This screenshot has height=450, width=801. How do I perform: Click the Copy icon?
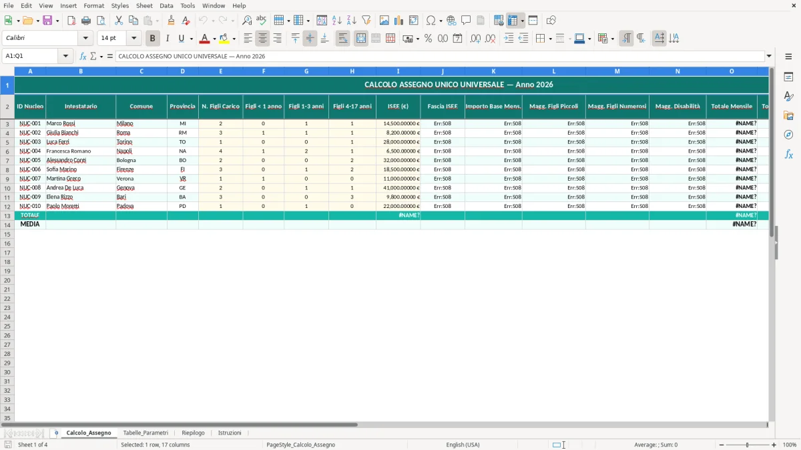pos(133,21)
